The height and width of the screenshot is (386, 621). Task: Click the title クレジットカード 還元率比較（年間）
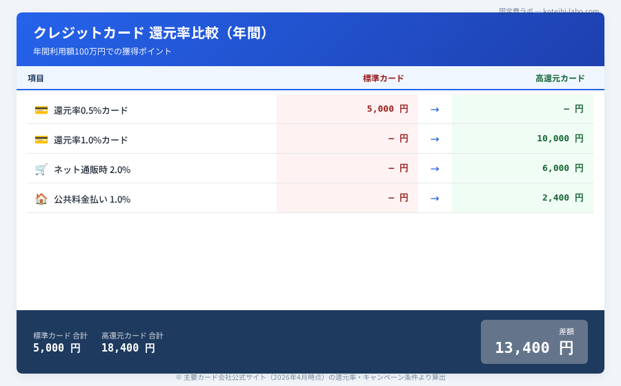152,33
